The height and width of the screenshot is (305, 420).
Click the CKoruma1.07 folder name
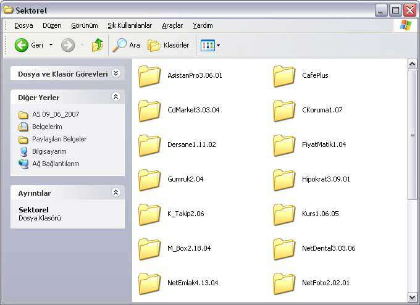click(322, 110)
